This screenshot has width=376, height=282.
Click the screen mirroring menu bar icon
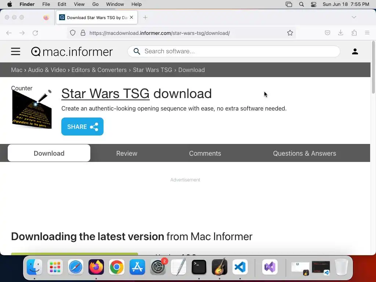tap(289, 4)
